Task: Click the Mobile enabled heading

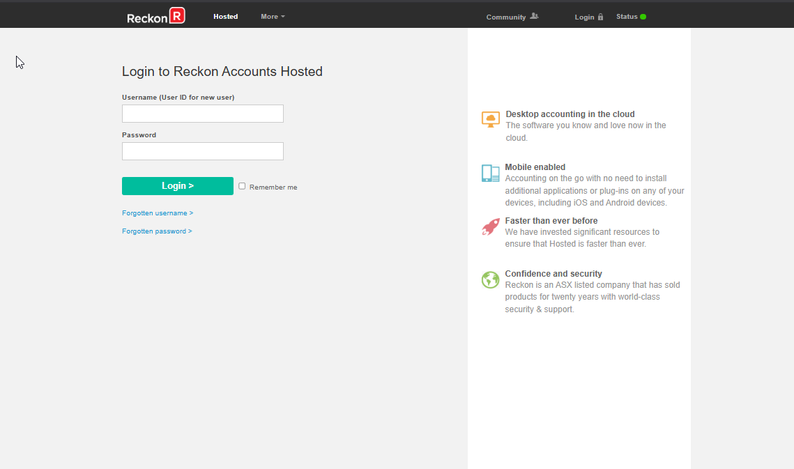Action: tap(535, 167)
